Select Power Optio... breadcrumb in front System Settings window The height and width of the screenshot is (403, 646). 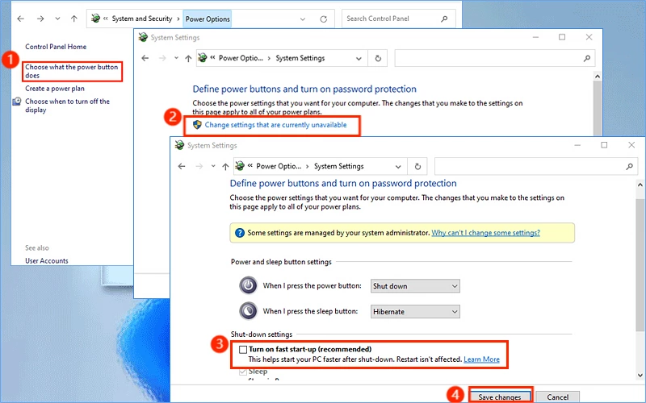[x=279, y=166]
